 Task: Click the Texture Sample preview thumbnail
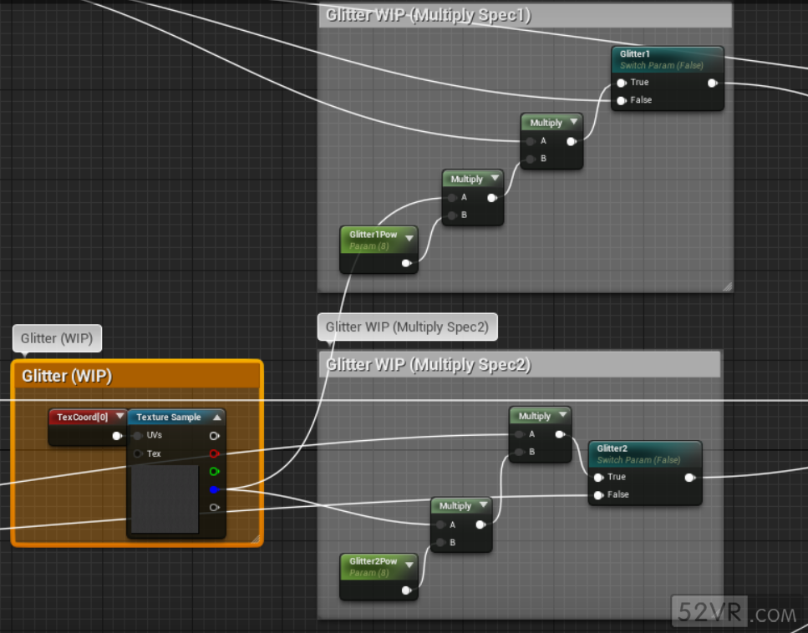click(165, 499)
